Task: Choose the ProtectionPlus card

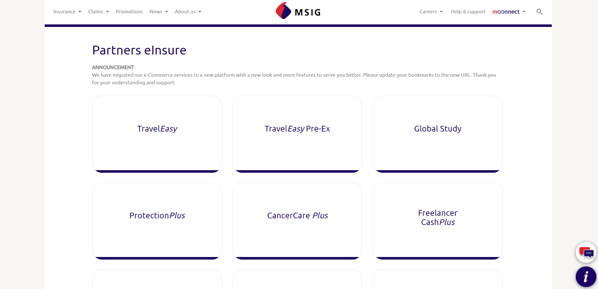Action: coord(157,221)
